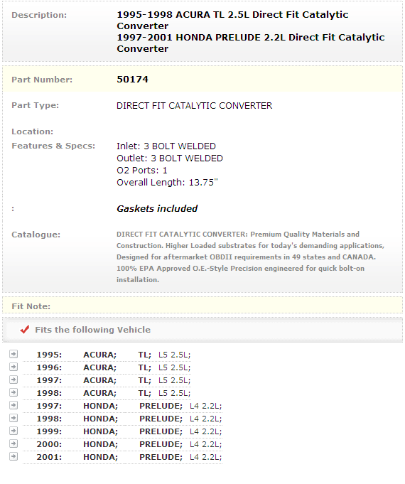Click arrow icon beside 1996 Acura TL

13,367
